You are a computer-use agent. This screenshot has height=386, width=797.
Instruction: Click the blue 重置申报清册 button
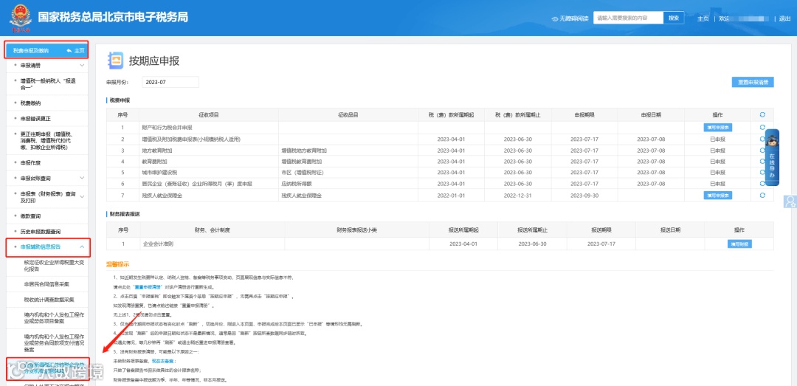pyautogui.click(x=753, y=82)
